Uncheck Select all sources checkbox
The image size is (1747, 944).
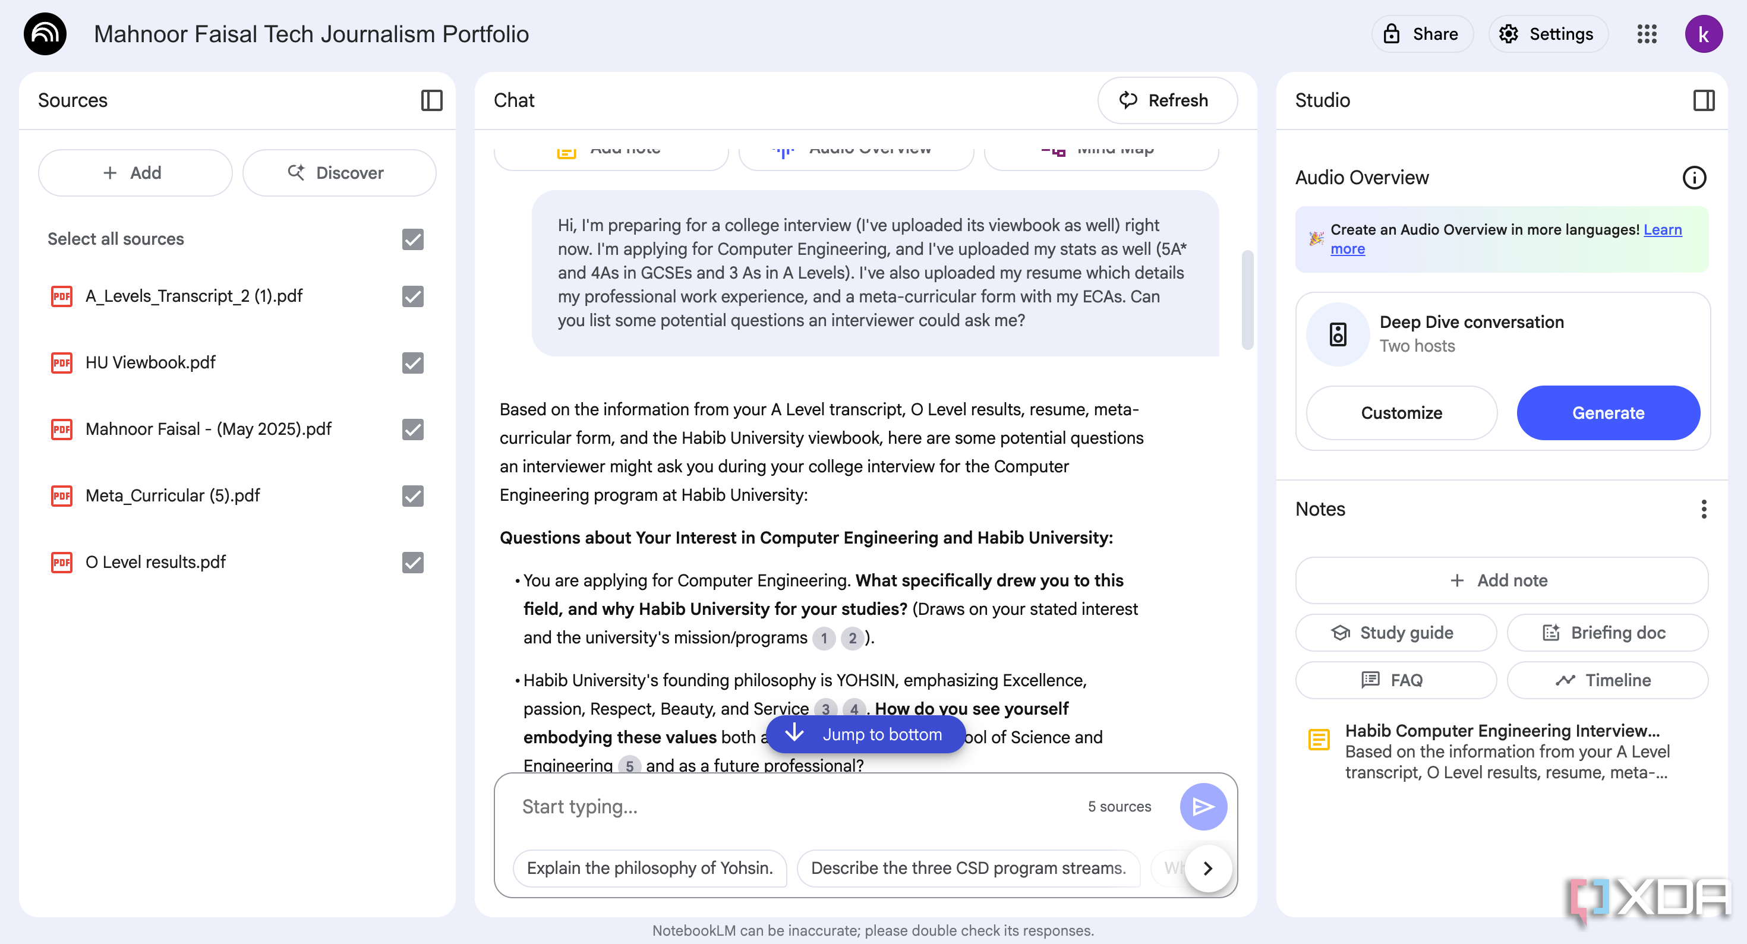tap(412, 239)
